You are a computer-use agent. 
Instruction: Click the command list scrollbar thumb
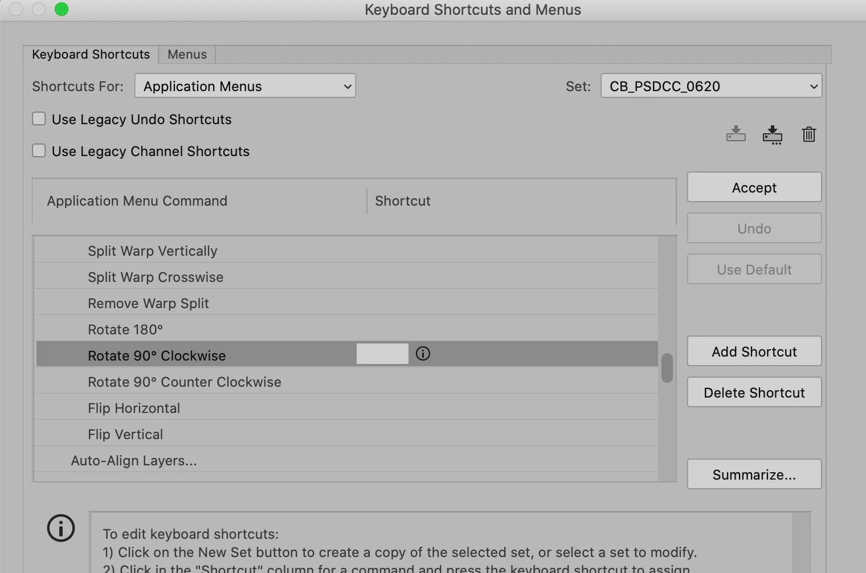coord(667,368)
